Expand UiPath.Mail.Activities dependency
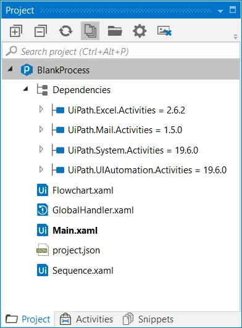Image resolution: width=242 pixels, height=328 pixels. pyautogui.click(x=41, y=129)
